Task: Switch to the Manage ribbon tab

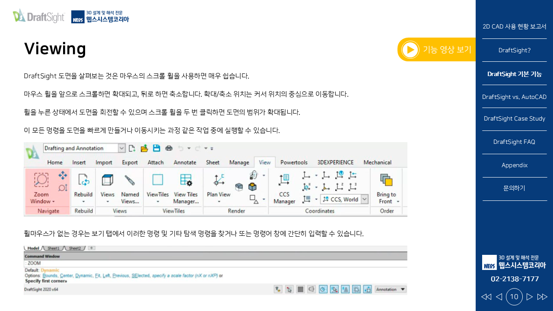Action: pyautogui.click(x=239, y=162)
